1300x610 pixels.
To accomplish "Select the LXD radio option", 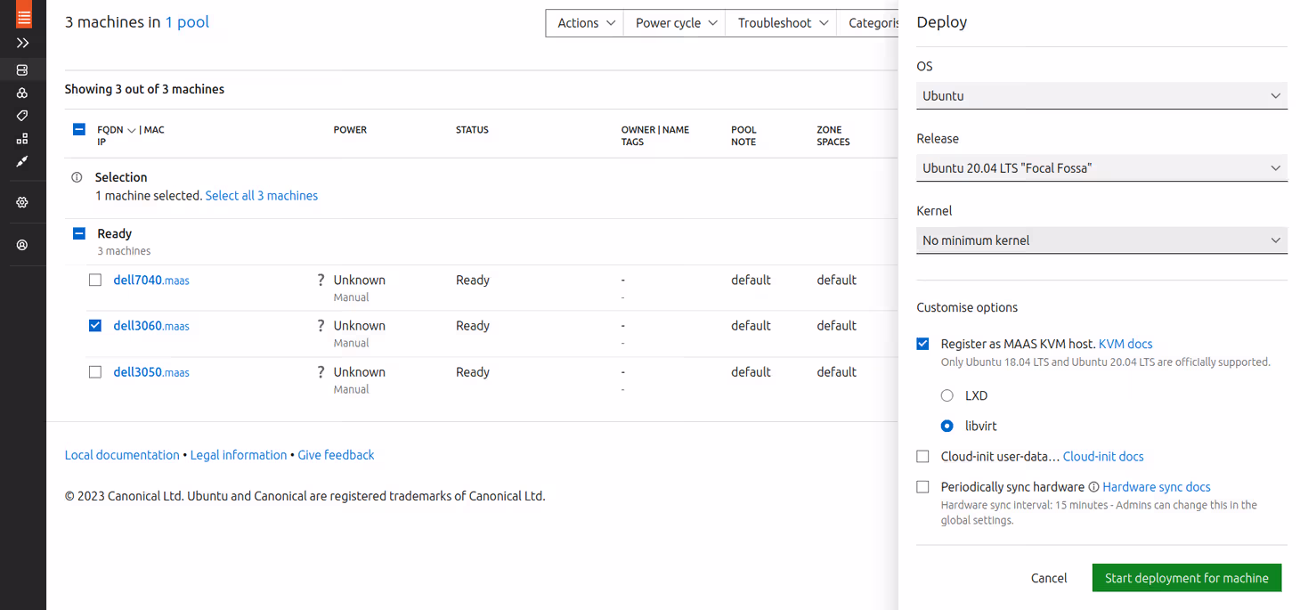I will tap(947, 395).
